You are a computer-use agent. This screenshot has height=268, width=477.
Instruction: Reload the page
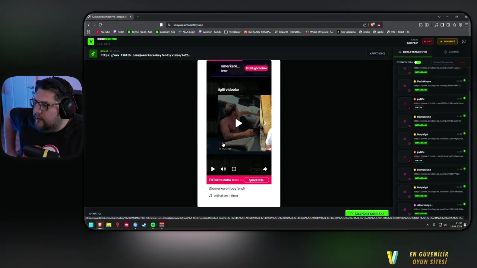tap(100, 25)
